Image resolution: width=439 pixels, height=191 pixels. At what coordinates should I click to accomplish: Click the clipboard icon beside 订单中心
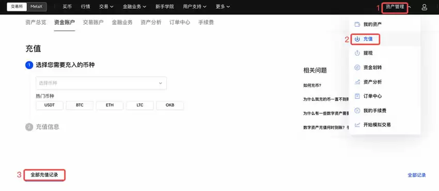tap(357, 96)
